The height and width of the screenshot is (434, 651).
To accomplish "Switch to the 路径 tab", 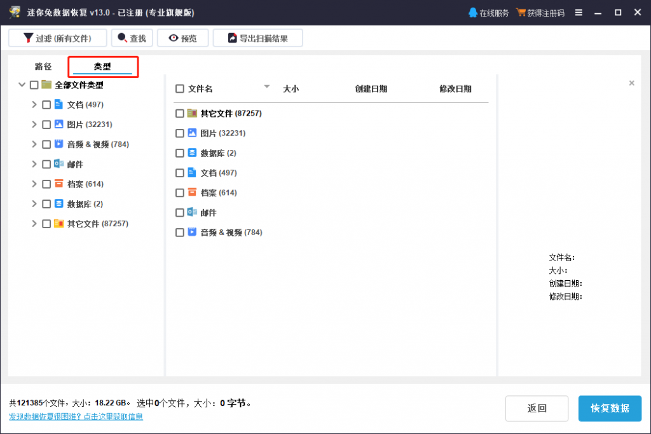I will [x=43, y=66].
